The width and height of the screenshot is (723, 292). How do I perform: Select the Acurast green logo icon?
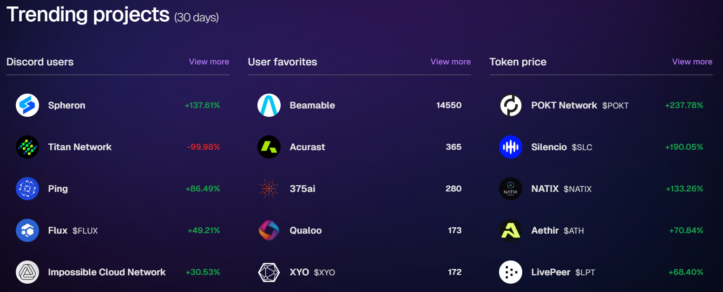[x=269, y=147]
